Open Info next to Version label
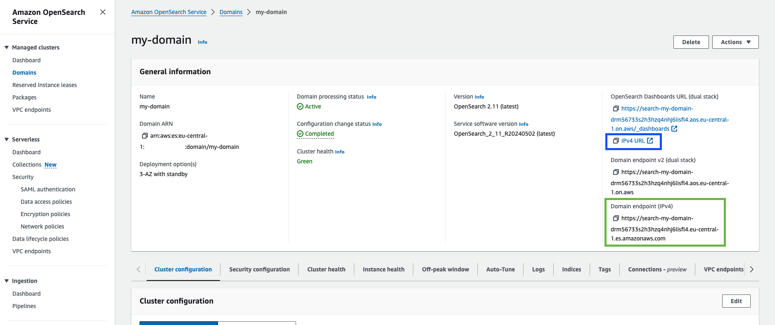Screen dimensions: 775x325 (x=479, y=97)
